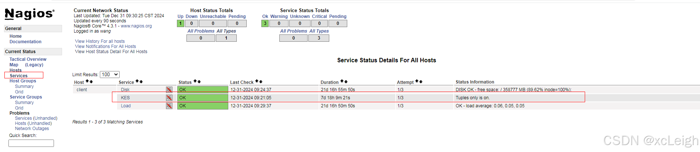Click View Notifications For All Hosts
This screenshot has width=700, height=152.
[105, 47]
